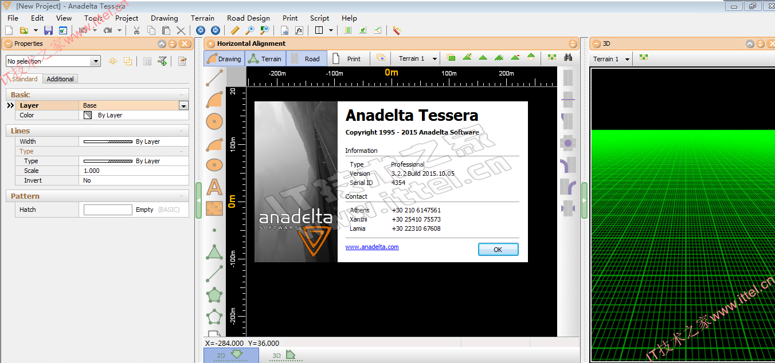Click the green left-panel collapse handle
The height and width of the screenshot is (363, 775).
199,200
